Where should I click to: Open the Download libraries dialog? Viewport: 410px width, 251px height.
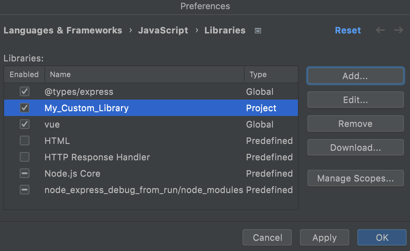point(355,147)
